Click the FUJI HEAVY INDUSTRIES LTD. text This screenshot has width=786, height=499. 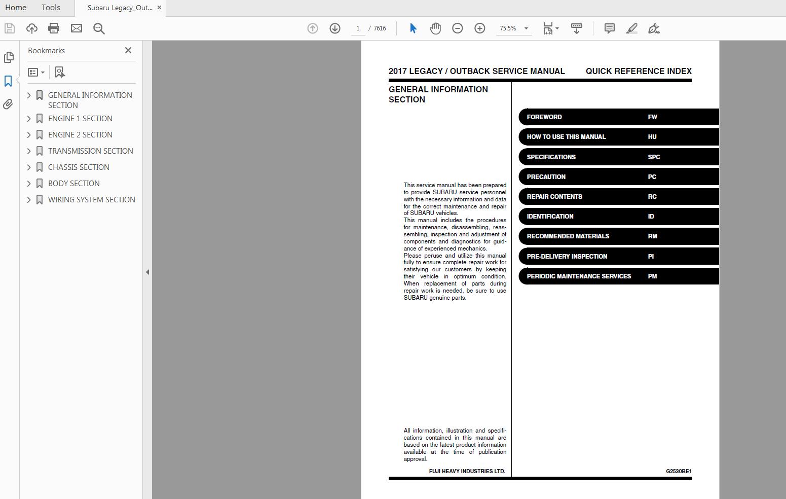(x=467, y=471)
